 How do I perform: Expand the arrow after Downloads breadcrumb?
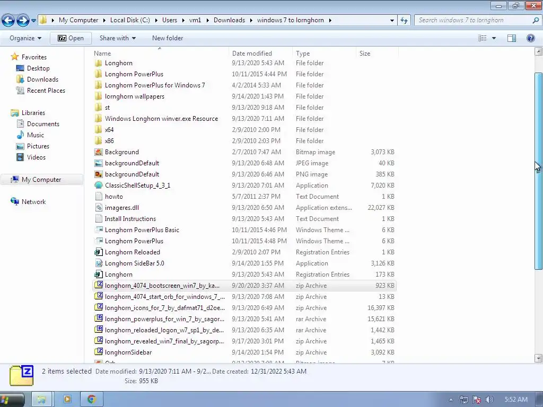[251, 20]
